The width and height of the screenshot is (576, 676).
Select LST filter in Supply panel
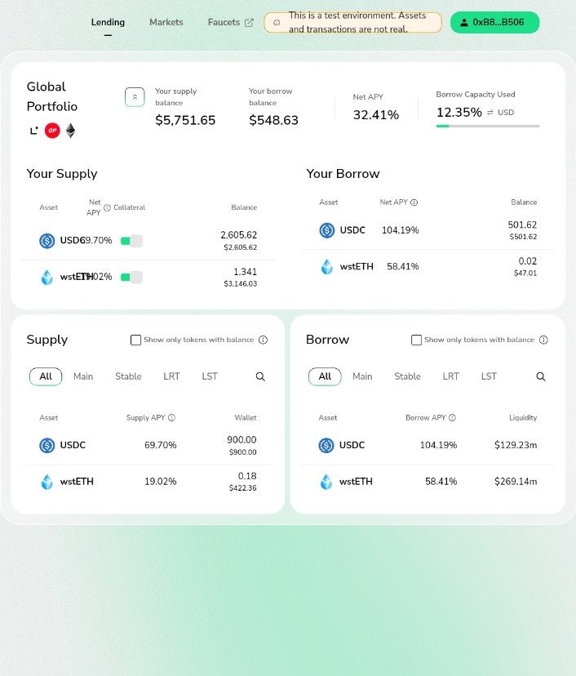point(210,376)
